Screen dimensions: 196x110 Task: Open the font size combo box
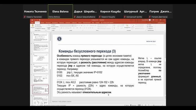[x=74, y=25]
